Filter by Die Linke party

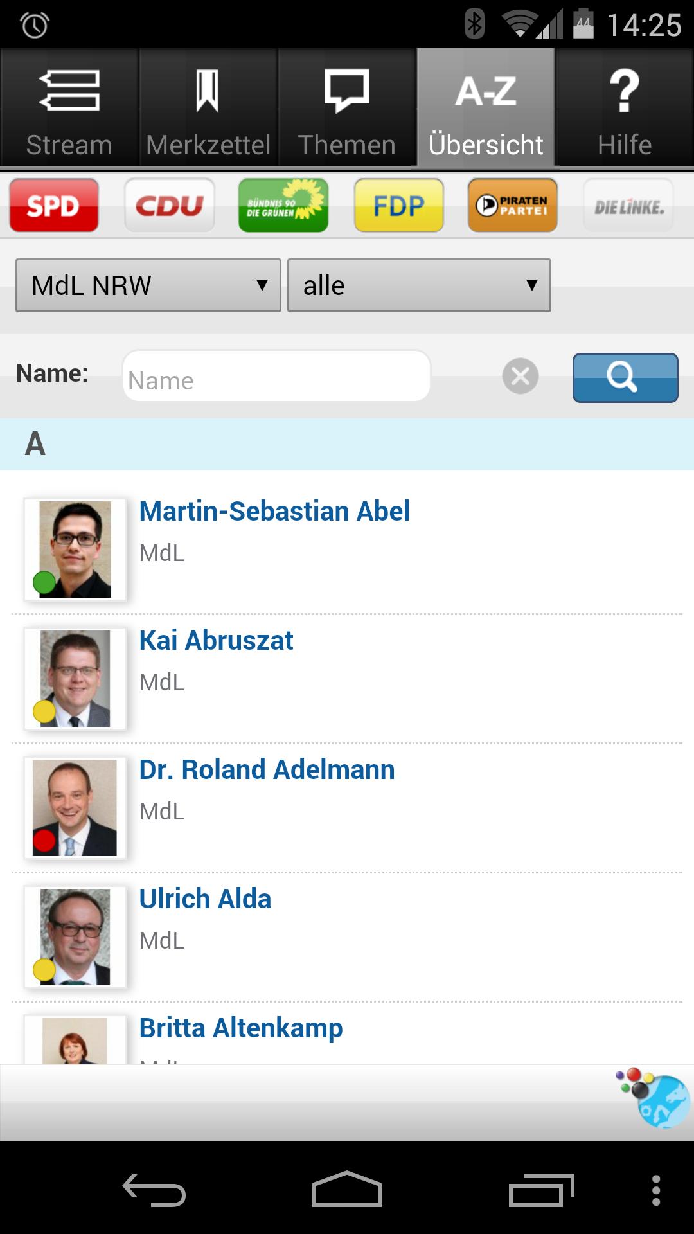point(627,205)
